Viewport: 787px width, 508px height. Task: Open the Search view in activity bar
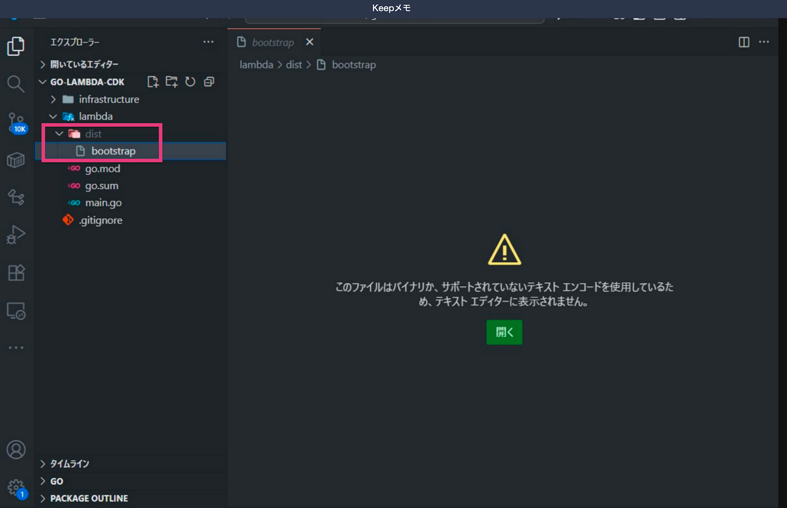pyautogui.click(x=16, y=84)
